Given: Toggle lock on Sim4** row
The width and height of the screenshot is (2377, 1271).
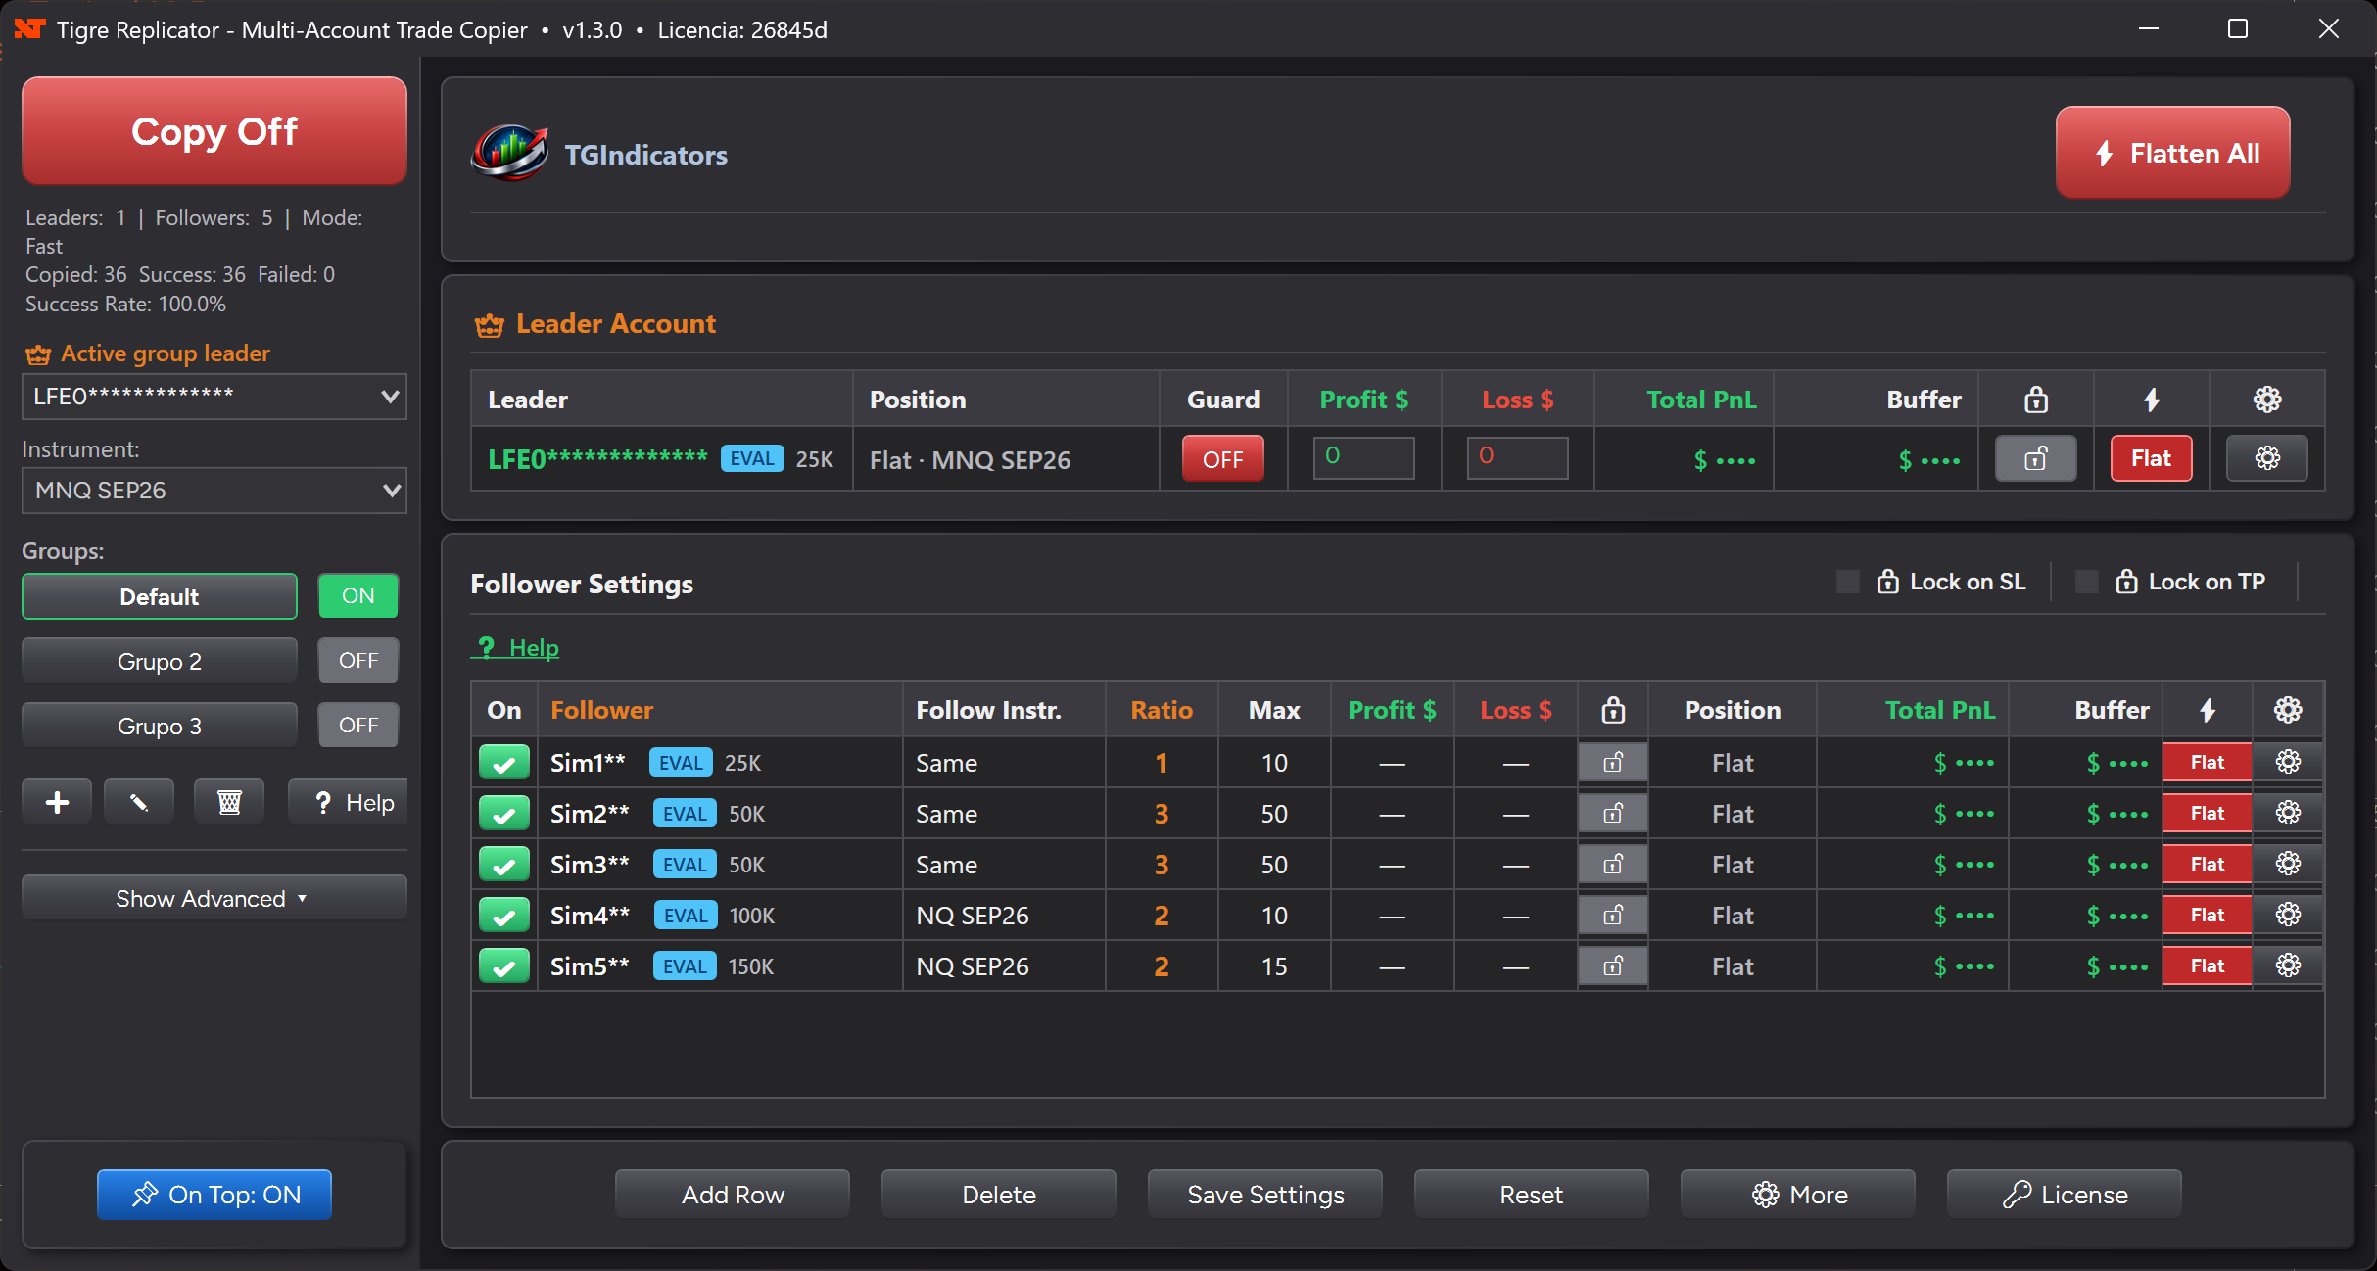Looking at the screenshot, I should [x=1613, y=916].
